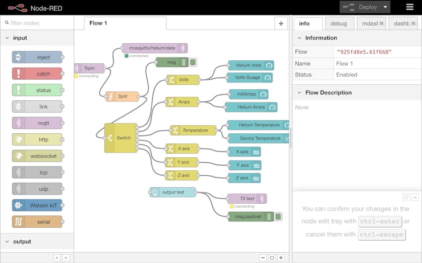The image size is (422, 263).
Task: Select the Y axis text output node
Action: [x=245, y=165]
